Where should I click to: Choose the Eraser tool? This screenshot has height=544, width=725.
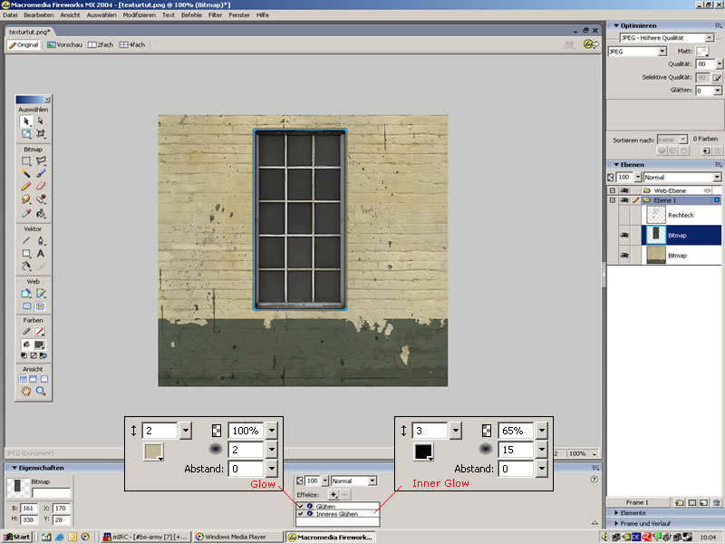pyautogui.click(x=41, y=186)
